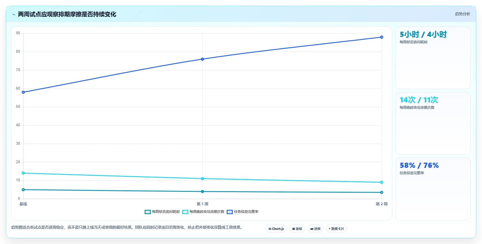Viewport: 482px width, 244px height.
Task: Click the 每周状态追问耗时 card caption
Action: point(413,42)
